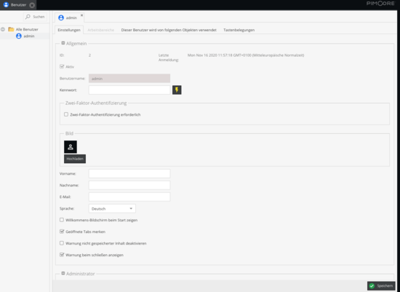Image resolution: width=400 pixels, height=292 pixels.
Task: Click the admin tab user icon
Action: coord(61,17)
